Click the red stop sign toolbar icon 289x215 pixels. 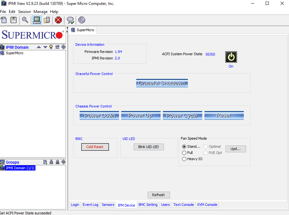(58, 20)
